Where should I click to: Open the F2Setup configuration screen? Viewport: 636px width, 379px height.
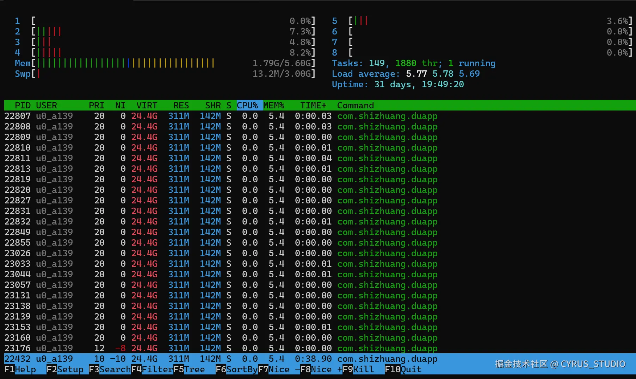coord(65,369)
